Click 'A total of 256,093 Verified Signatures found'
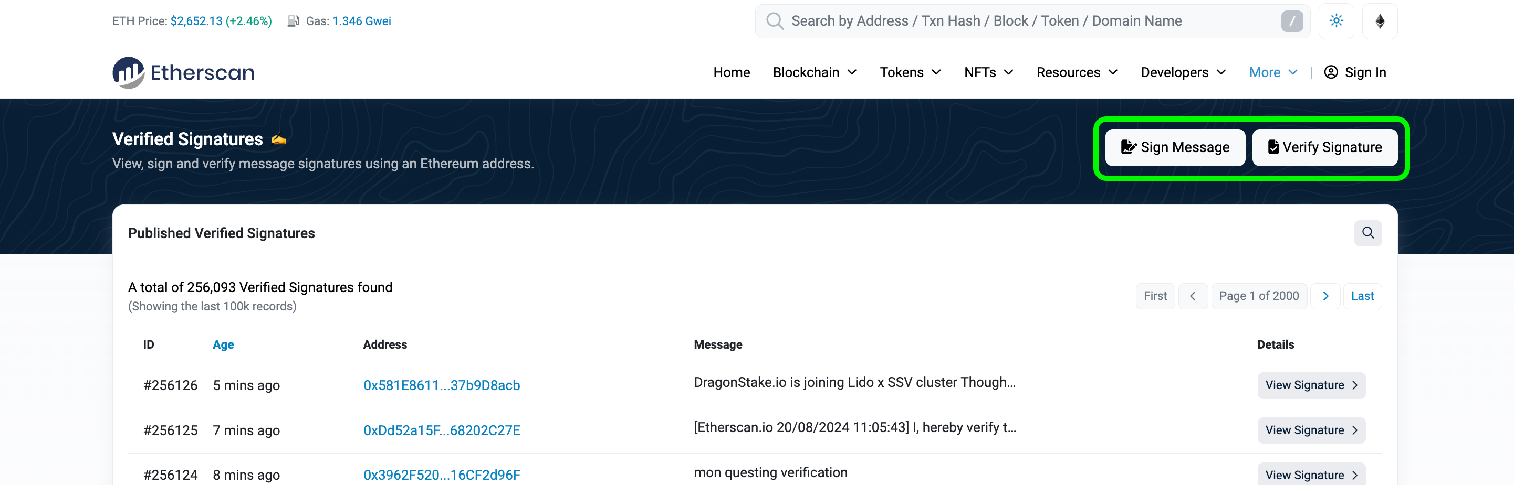The image size is (1514, 485). tap(260, 287)
